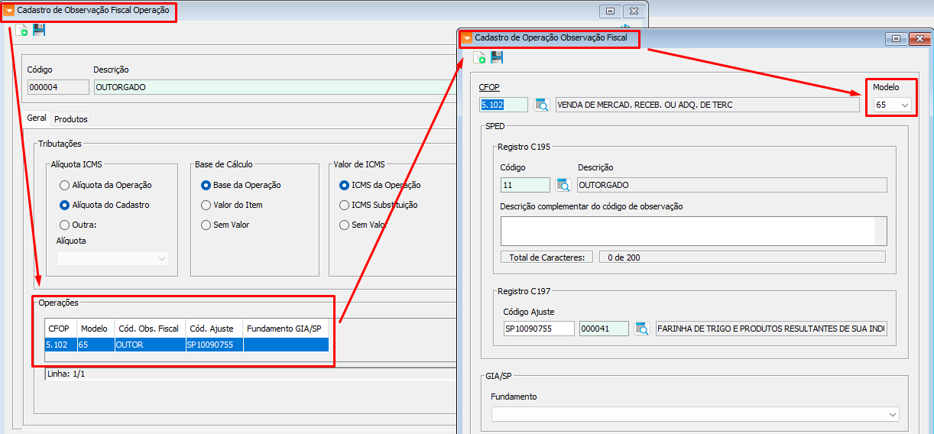Open Código Ajuste search lookup icon
934x434 pixels.
(642, 329)
